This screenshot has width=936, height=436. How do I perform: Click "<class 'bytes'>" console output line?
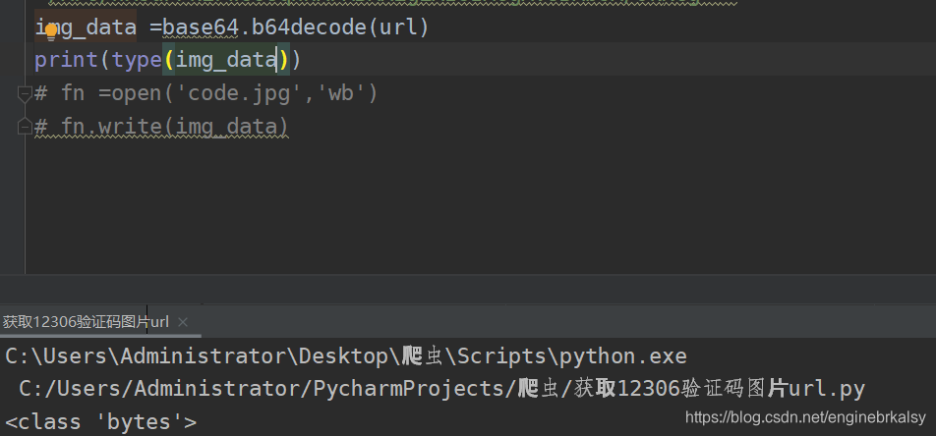point(101,421)
